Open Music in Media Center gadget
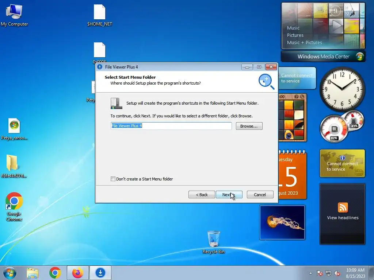The width and height of the screenshot is (374, 280). coord(293,28)
